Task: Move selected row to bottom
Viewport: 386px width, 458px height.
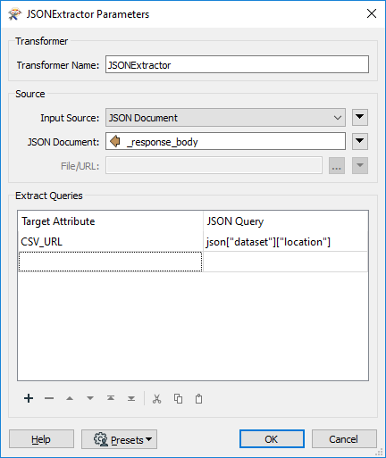Action: 131,398
